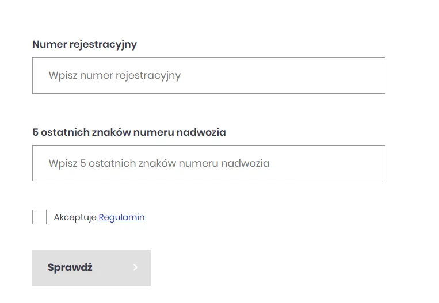Viewport: 439px width, 303px height.
Task: Open the Regulamin link
Action: [x=121, y=217]
